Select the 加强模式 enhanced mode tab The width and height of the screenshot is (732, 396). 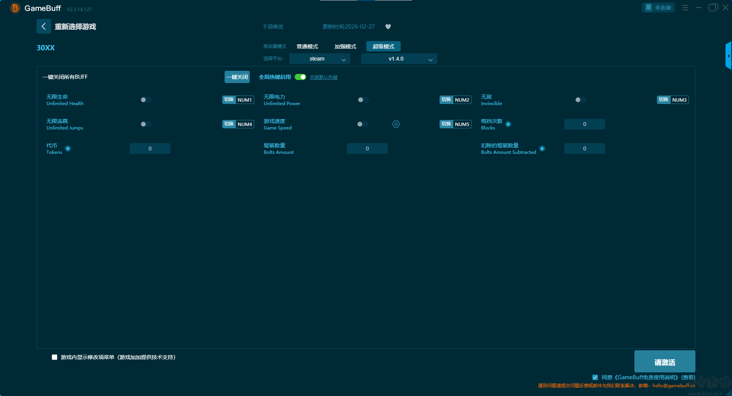coord(345,46)
